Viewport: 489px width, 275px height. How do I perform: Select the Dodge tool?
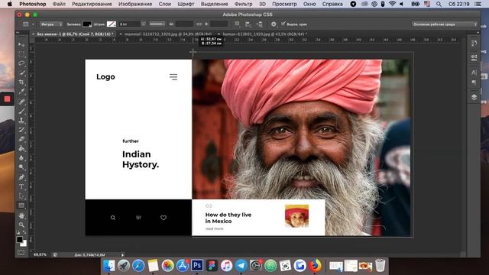[21, 167]
